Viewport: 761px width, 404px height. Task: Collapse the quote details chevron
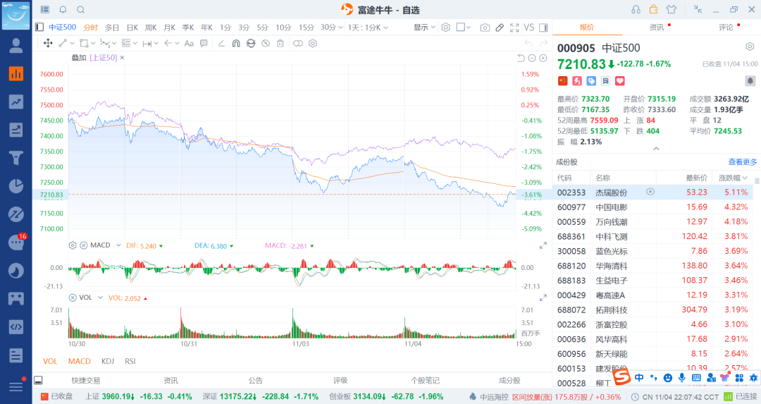pos(656,149)
